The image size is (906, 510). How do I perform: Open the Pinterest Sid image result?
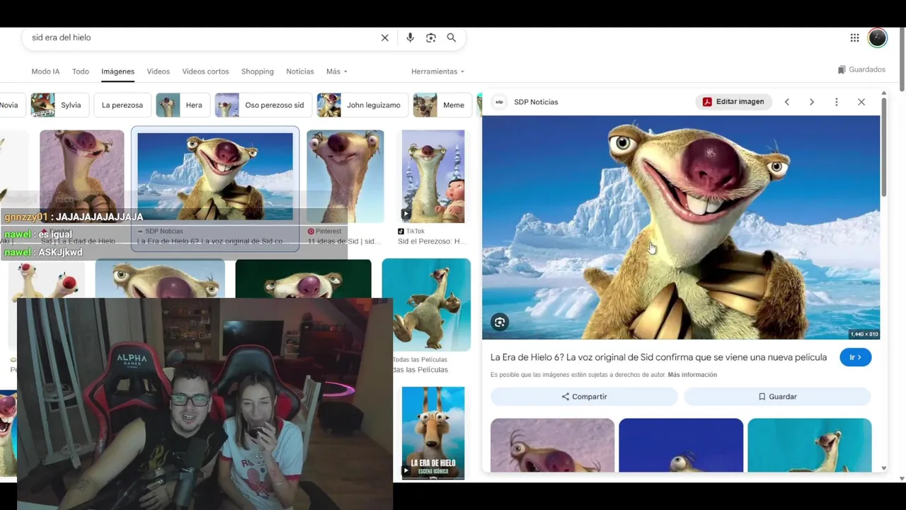(x=345, y=176)
